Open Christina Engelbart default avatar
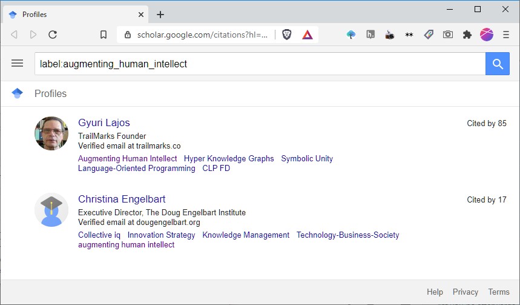 pos(51,210)
